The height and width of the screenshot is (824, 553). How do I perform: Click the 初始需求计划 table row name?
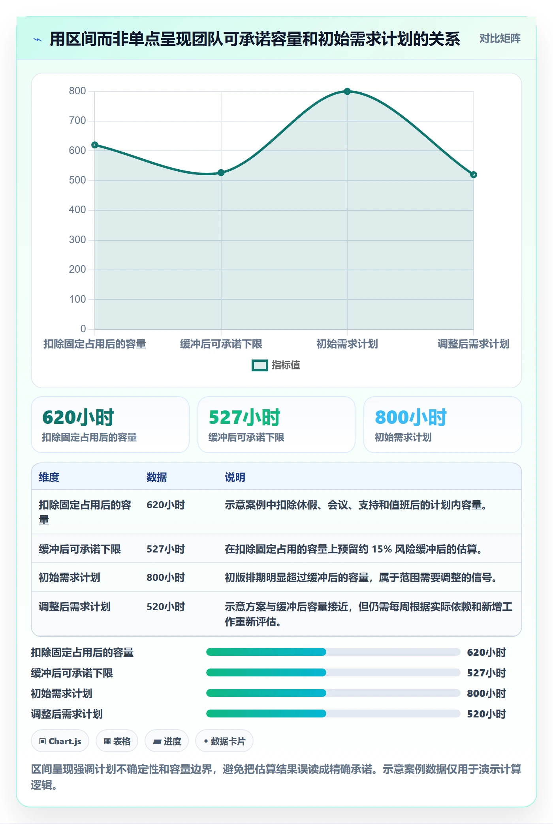[70, 577]
